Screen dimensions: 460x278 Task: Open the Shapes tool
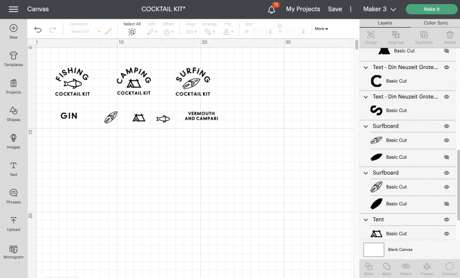point(13,113)
